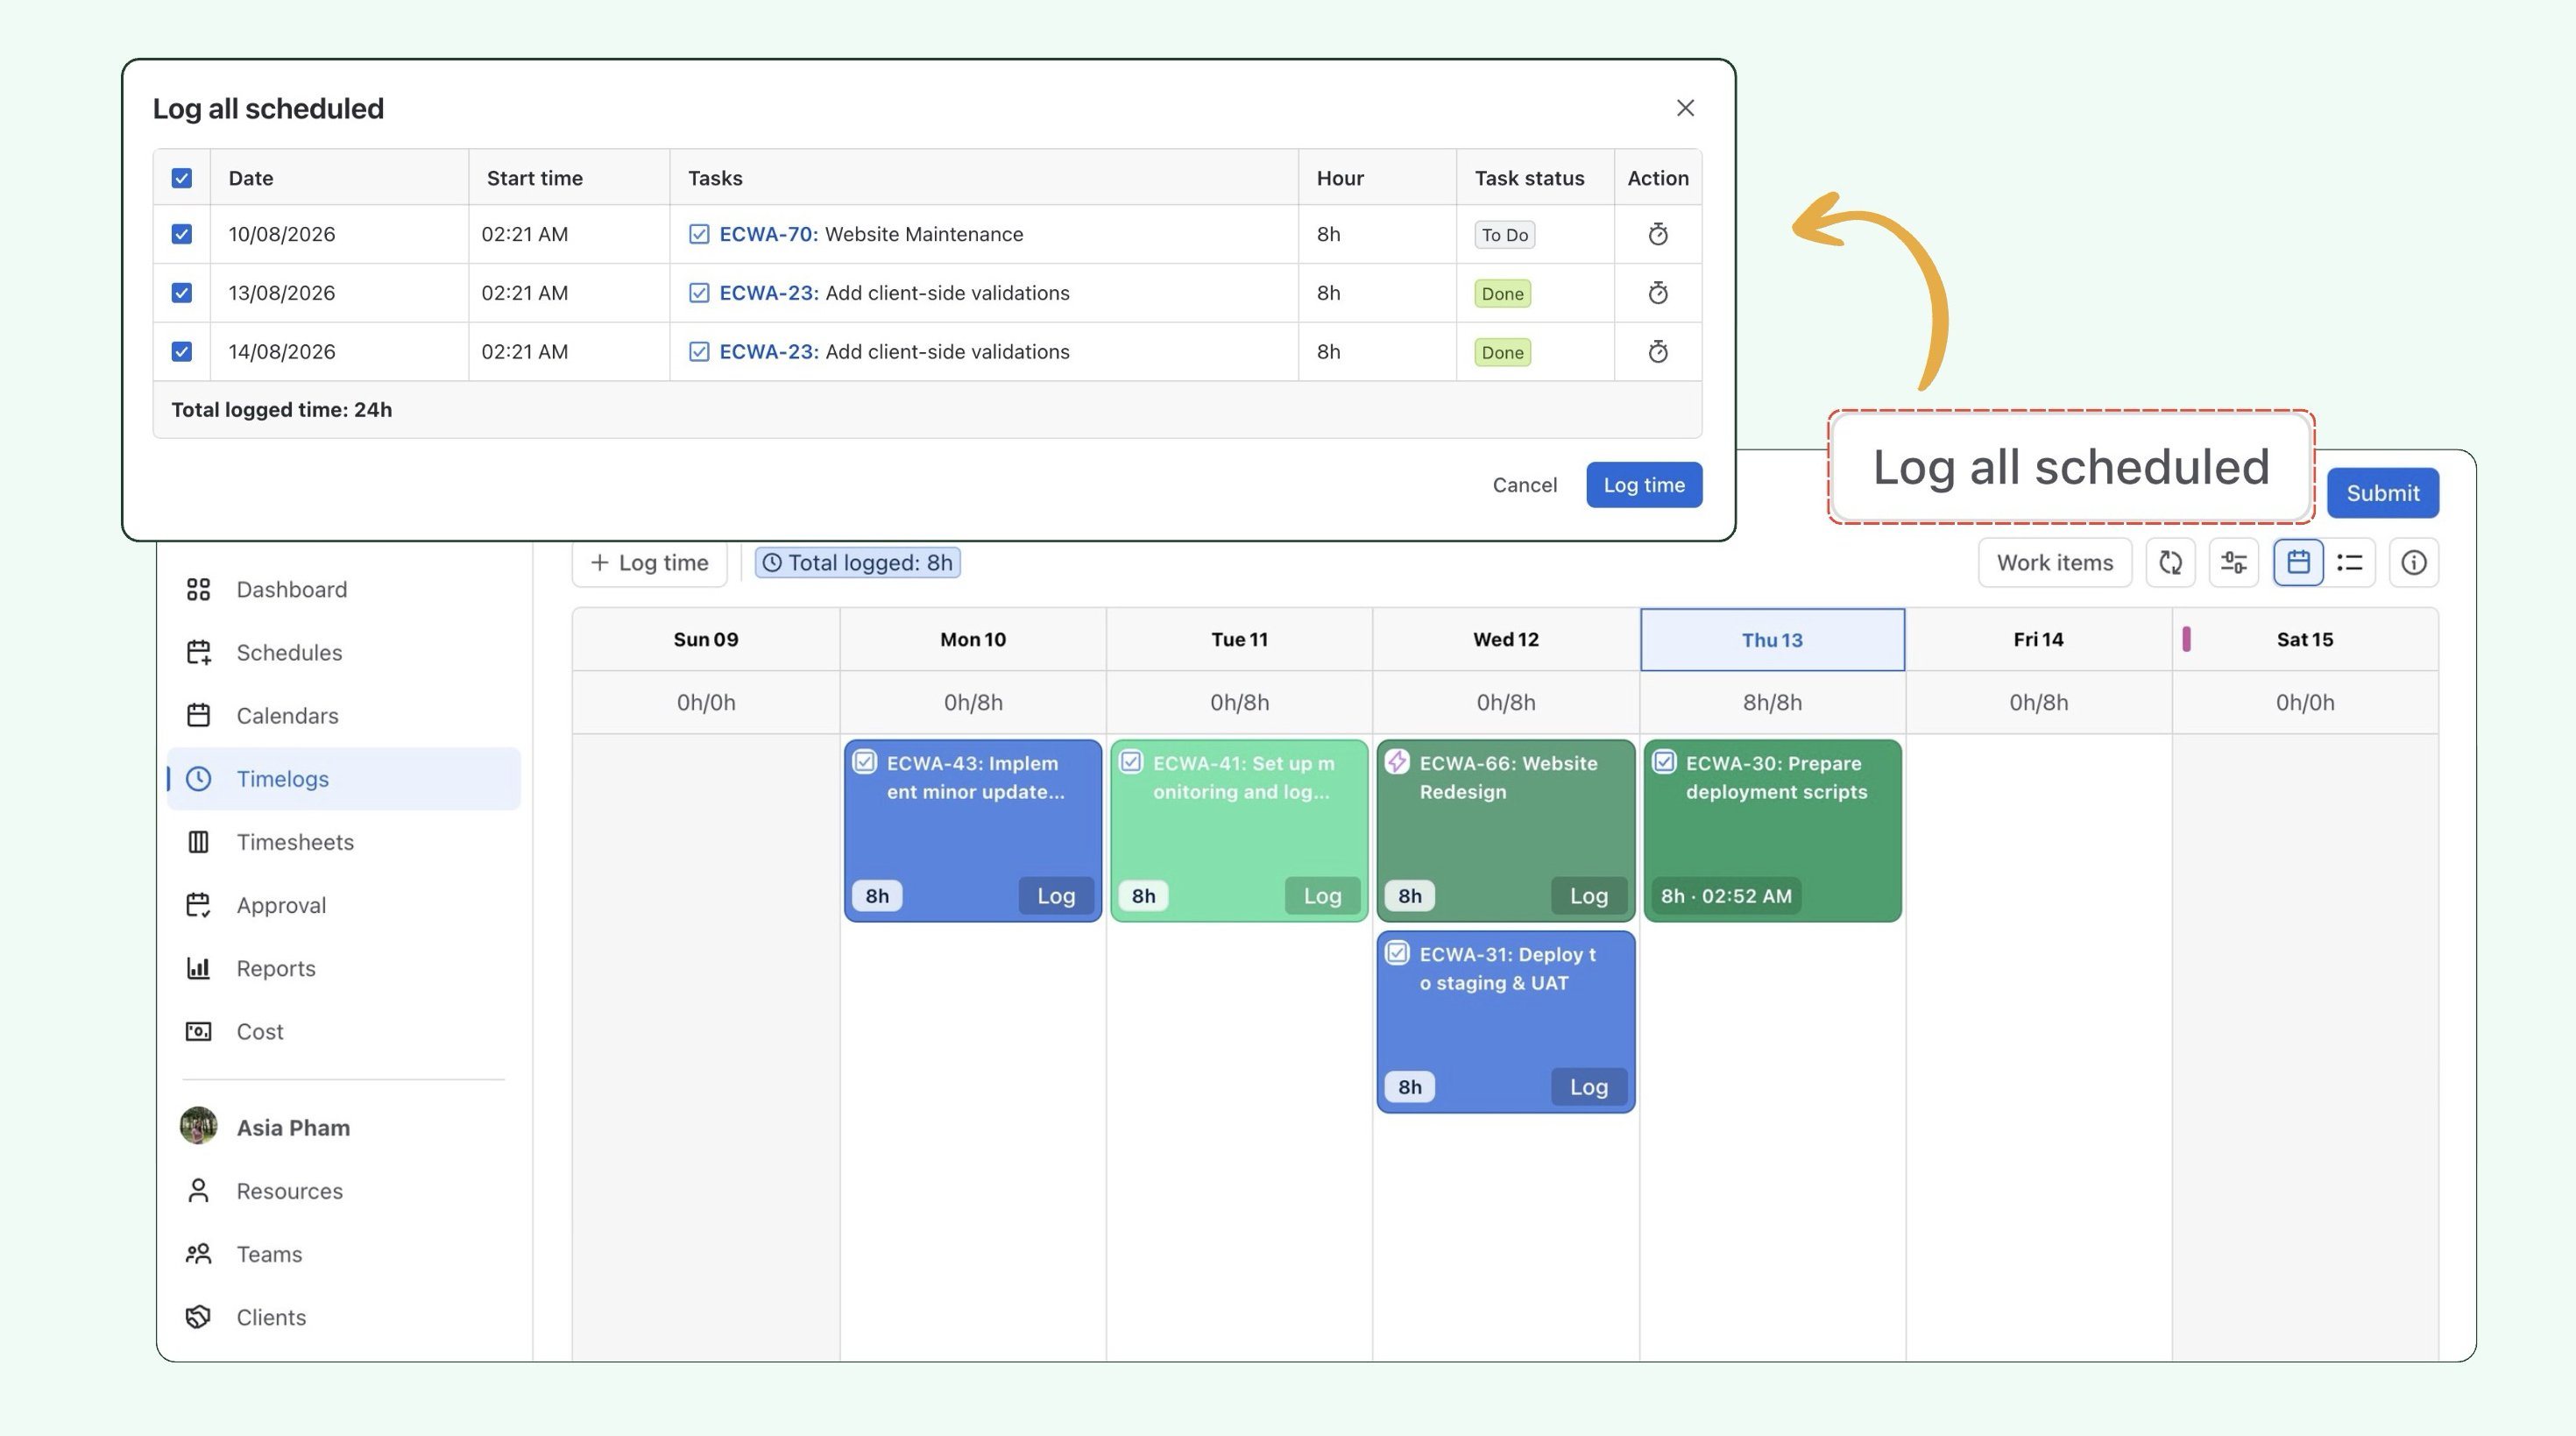Screen dimensions: 2576x1436
Task: Cancel the Log all scheduled dialog
Action: [x=1524, y=485]
